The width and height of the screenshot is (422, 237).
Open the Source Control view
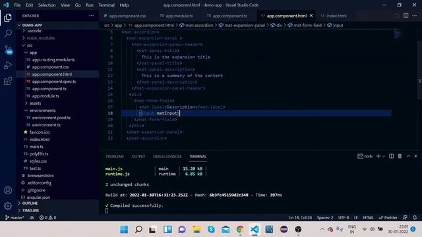pyautogui.click(x=8, y=49)
